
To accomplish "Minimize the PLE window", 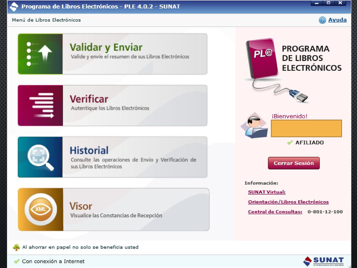I will (317, 3).
